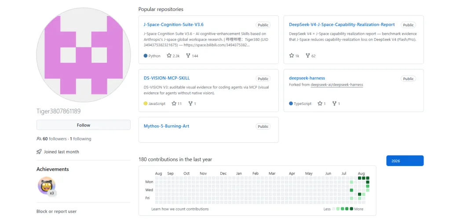The height and width of the screenshot is (221, 475).
Task: Click the Fri row label on the contribution graph
Action: tap(148, 198)
